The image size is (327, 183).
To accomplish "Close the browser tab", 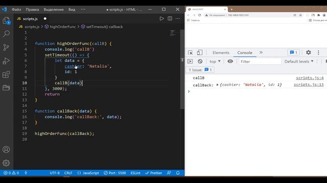I will click(225, 9).
